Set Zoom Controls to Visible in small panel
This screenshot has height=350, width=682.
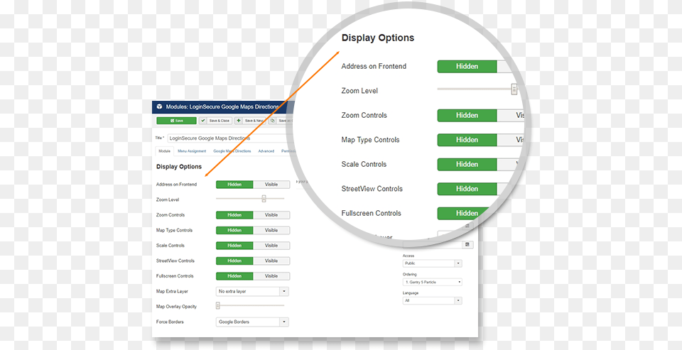(271, 215)
